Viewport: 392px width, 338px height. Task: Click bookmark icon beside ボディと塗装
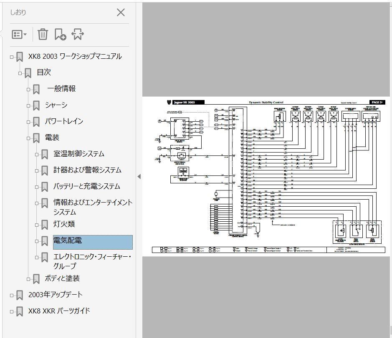point(36,279)
